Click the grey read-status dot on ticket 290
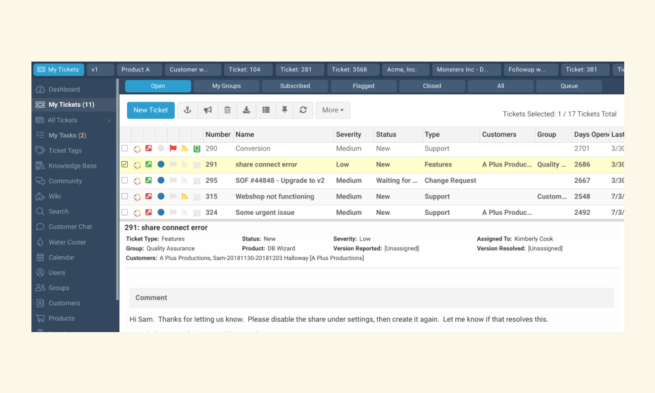This screenshot has width=655, height=393. click(x=161, y=148)
